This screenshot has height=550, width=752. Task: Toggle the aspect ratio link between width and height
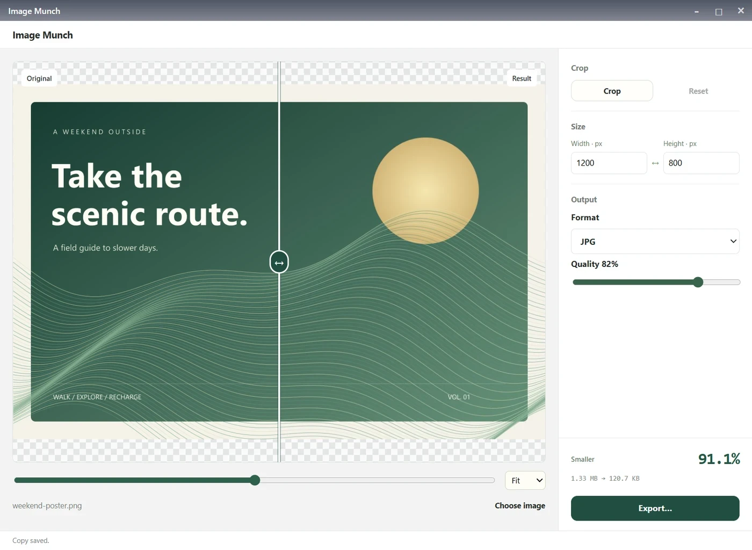pyautogui.click(x=655, y=163)
